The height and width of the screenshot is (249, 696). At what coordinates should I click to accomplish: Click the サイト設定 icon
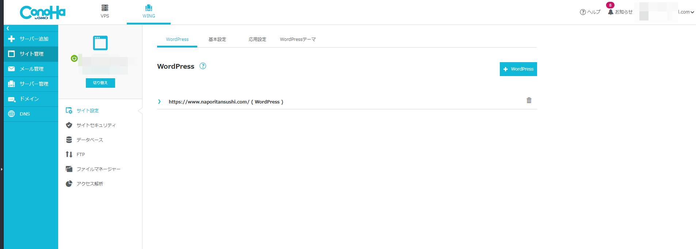(69, 110)
